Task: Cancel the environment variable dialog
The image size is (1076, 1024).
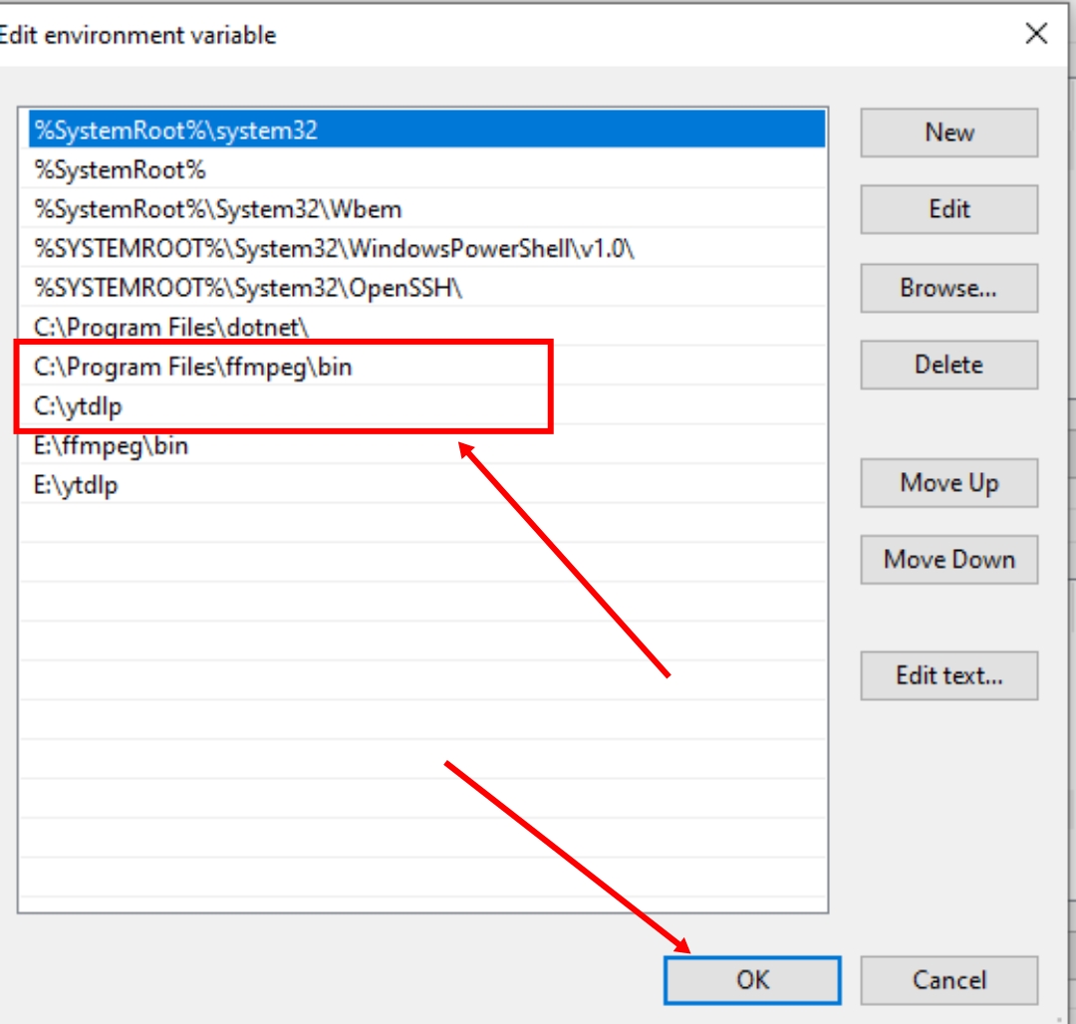Action: click(948, 980)
